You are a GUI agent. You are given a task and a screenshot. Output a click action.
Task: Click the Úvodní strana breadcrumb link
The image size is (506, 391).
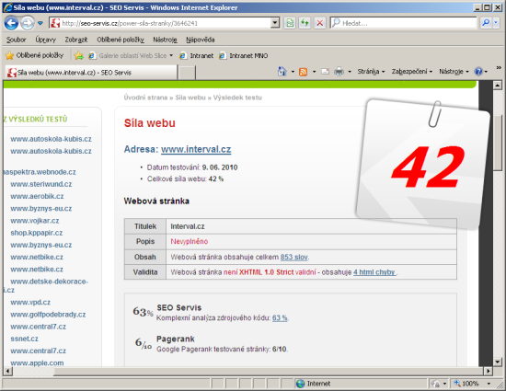tap(145, 98)
